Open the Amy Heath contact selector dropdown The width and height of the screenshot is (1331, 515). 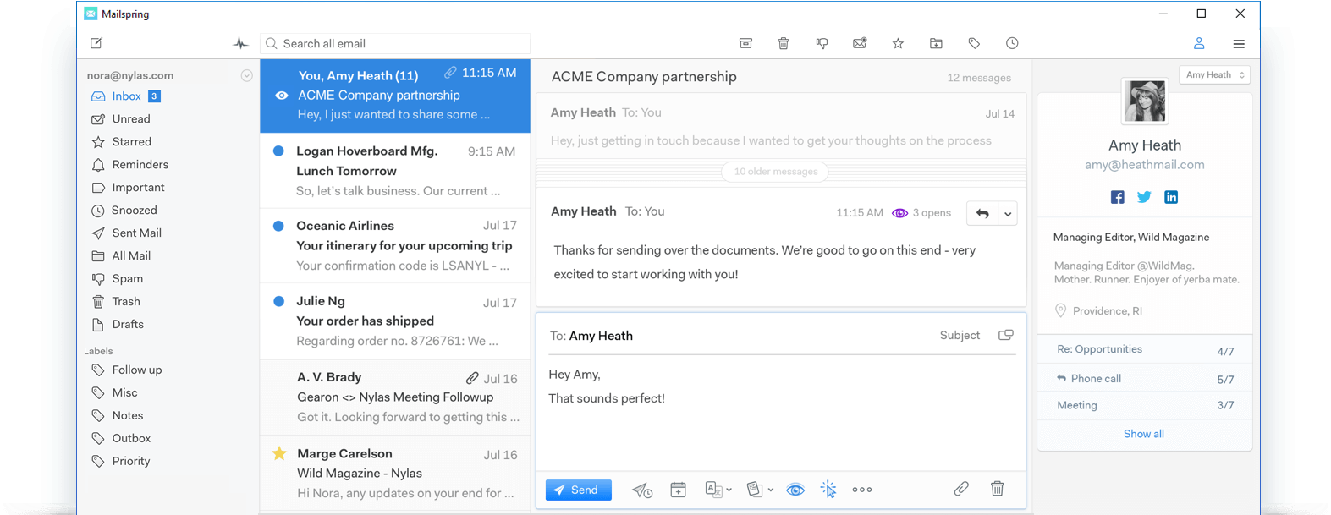point(1214,75)
